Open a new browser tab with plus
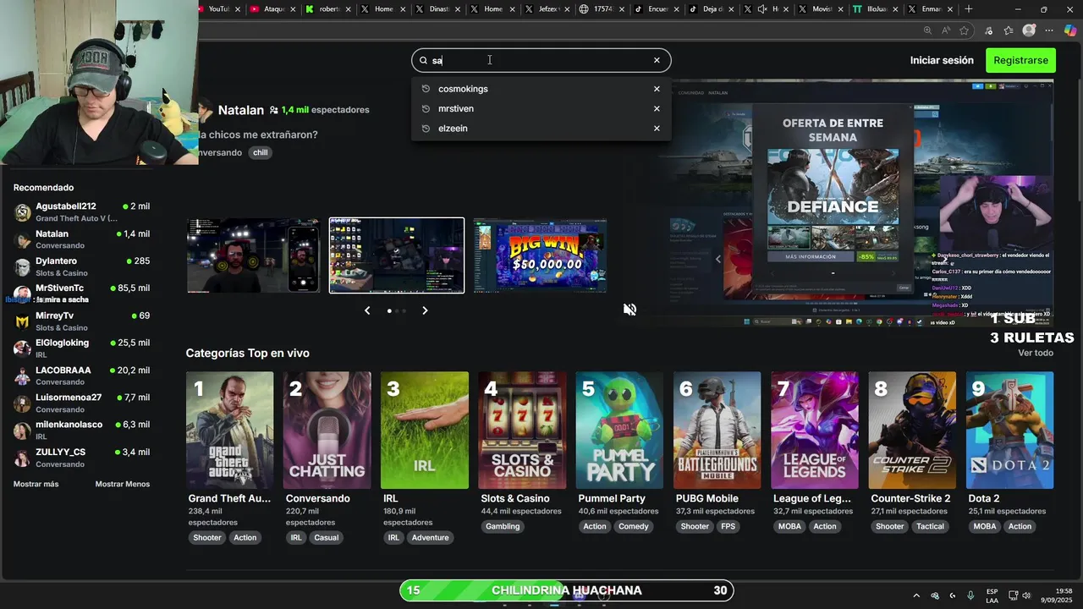 [969, 9]
